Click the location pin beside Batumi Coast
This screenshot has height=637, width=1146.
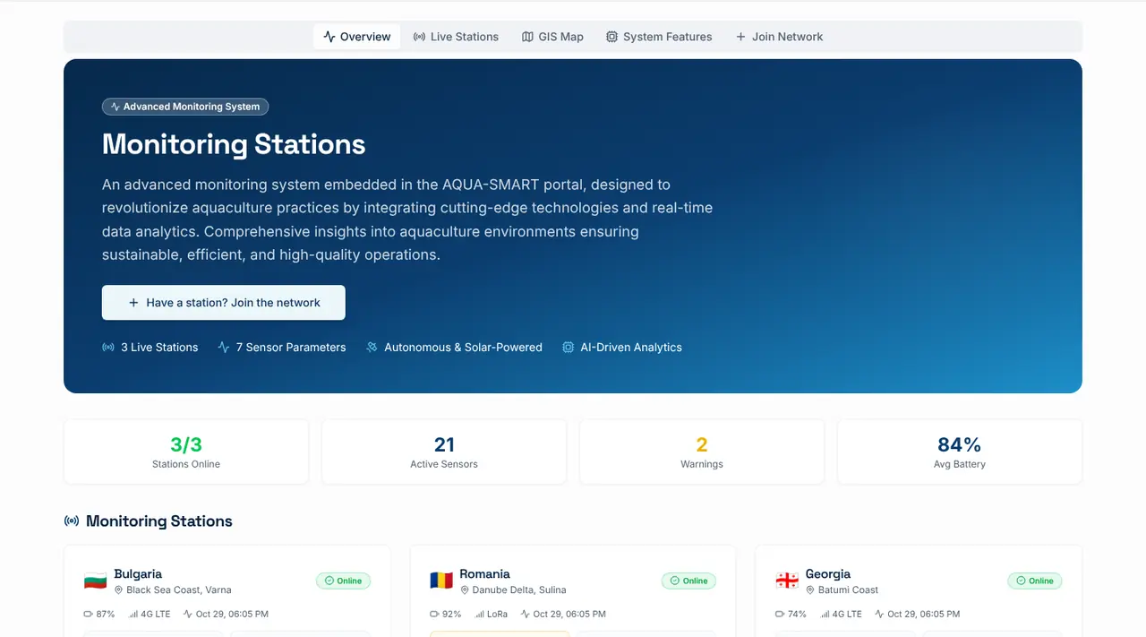(810, 590)
